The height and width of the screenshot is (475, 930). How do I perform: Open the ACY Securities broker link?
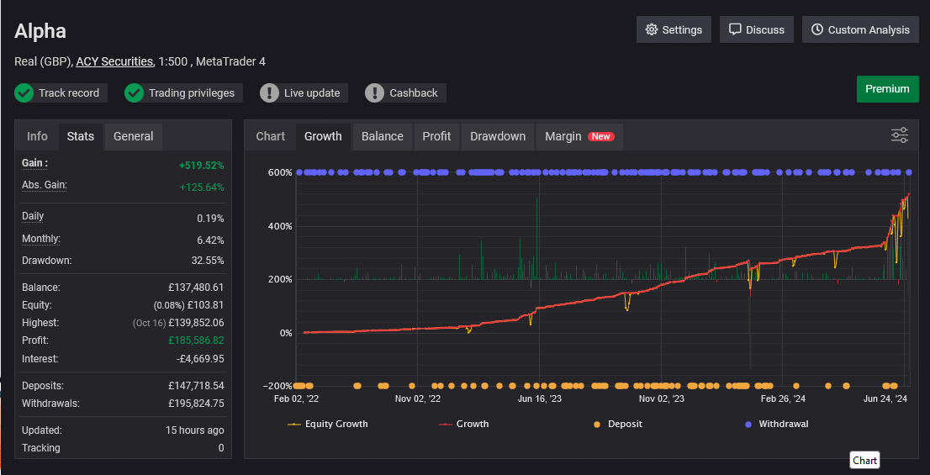(x=114, y=61)
